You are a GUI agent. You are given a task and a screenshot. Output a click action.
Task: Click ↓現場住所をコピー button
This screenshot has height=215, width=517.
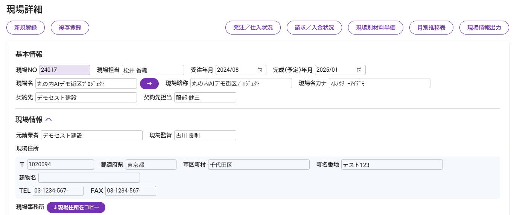(76, 207)
